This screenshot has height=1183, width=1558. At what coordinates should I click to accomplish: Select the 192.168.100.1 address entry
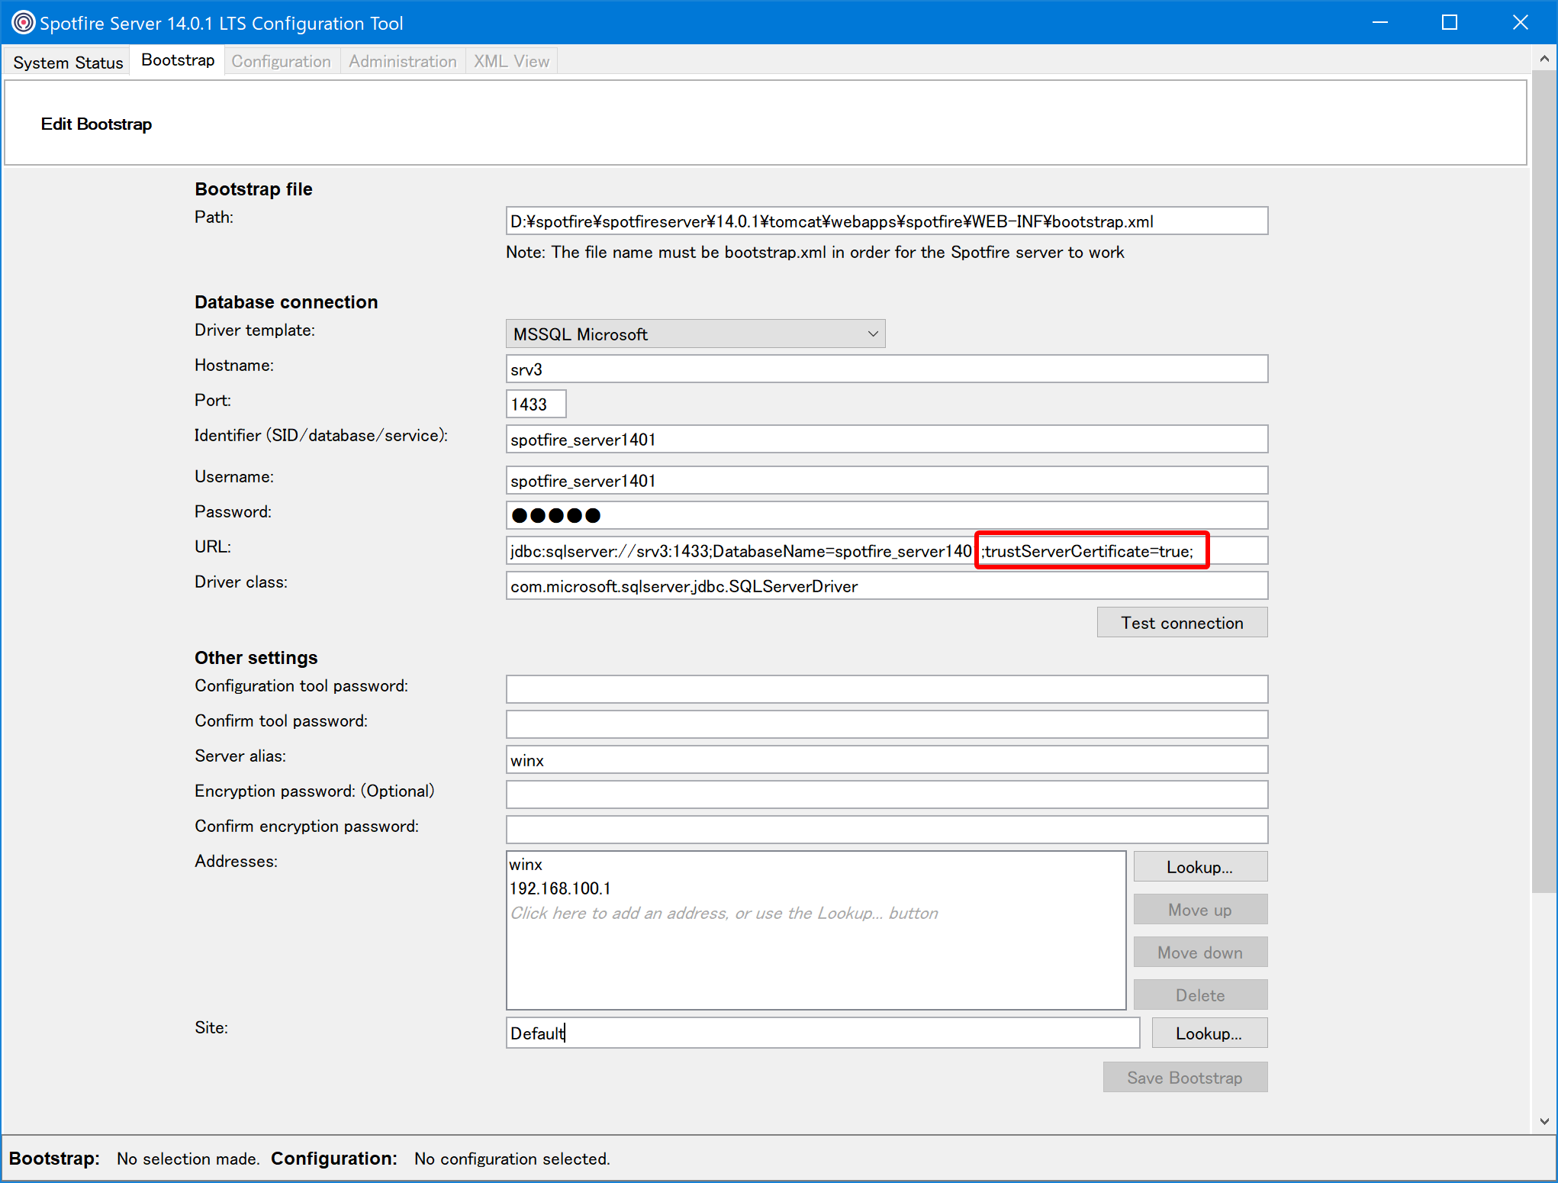pos(562,888)
